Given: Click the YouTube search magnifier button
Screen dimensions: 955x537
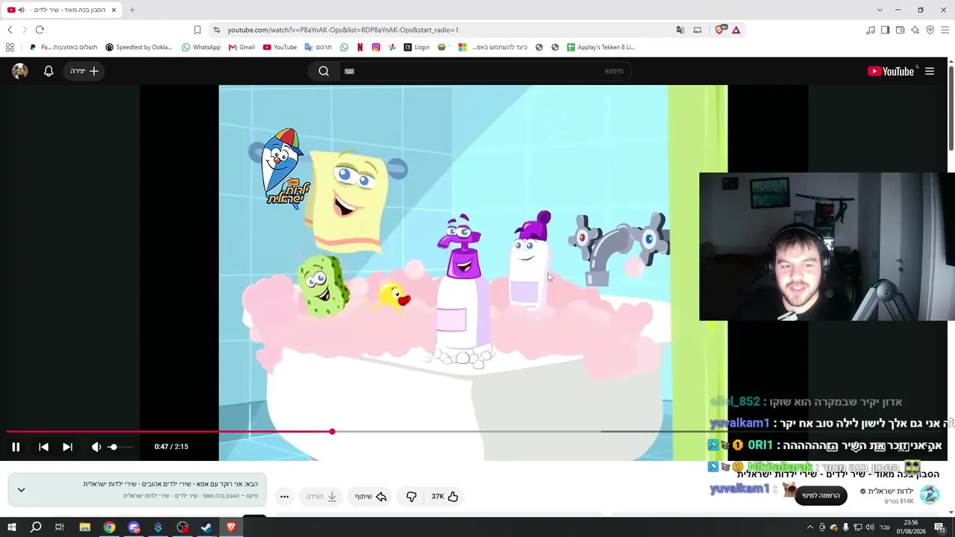Looking at the screenshot, I should (x=324, y=71).
